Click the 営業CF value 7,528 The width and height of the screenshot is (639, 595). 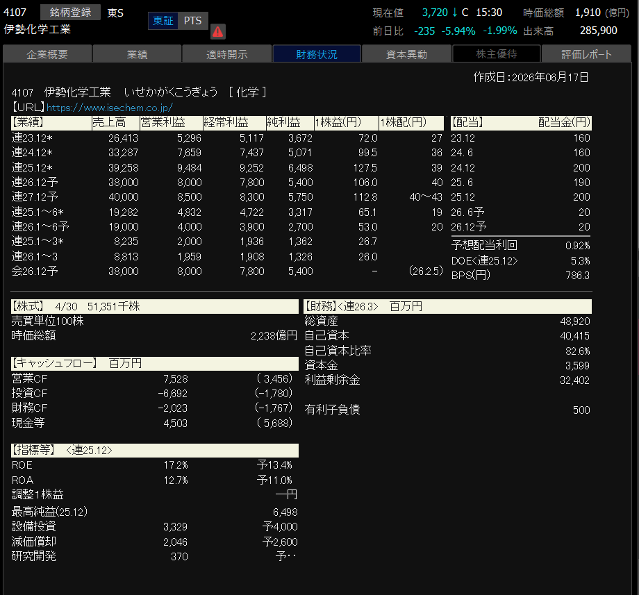[176, 379]
